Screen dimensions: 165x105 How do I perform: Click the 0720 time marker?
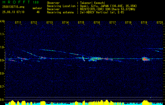point(160,22)
